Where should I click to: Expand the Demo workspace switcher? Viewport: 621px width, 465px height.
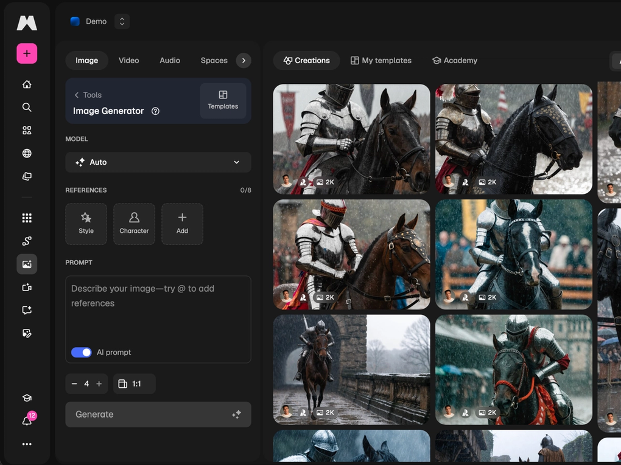tap(122, 21)
